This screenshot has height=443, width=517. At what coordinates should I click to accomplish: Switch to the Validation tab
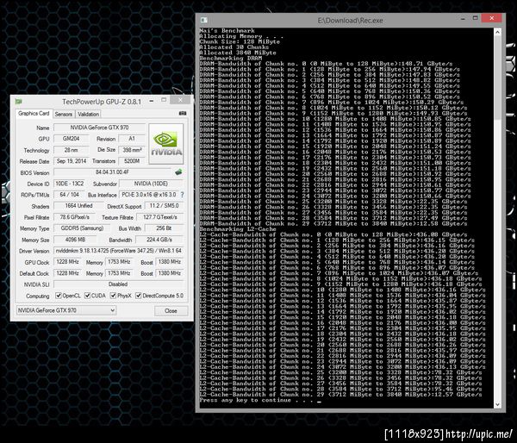pyautogui.click(x=88, y=114)
